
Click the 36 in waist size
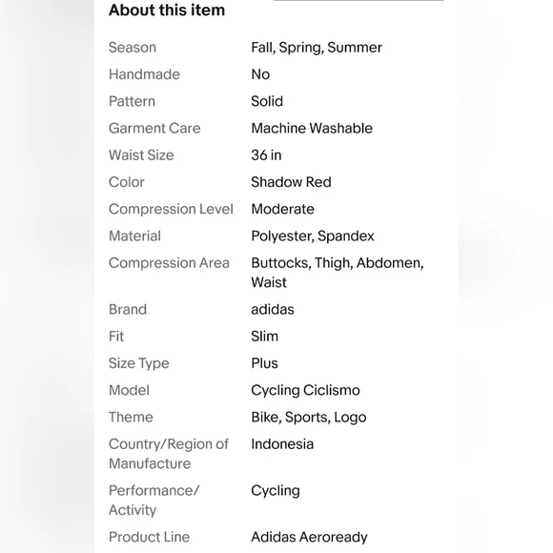point(266,155)
